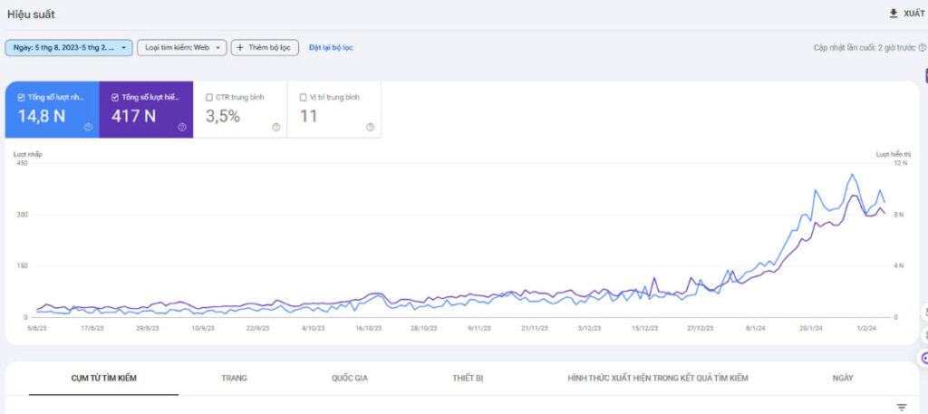
Task: Click the table filter icon at bottom right
Action: pos(902,408)
